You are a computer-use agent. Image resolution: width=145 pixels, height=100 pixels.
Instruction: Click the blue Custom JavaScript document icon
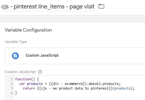[x=15, y=56]
